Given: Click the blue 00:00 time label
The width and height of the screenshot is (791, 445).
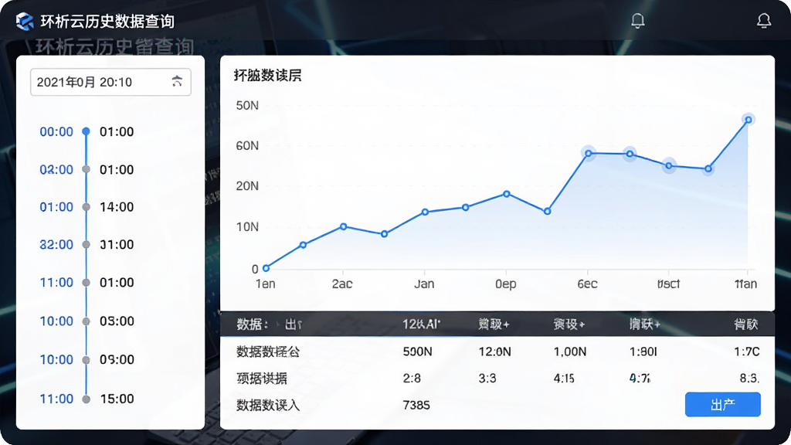Looking at the screenshot, I should pyautogui.click(x=56, y=131).
